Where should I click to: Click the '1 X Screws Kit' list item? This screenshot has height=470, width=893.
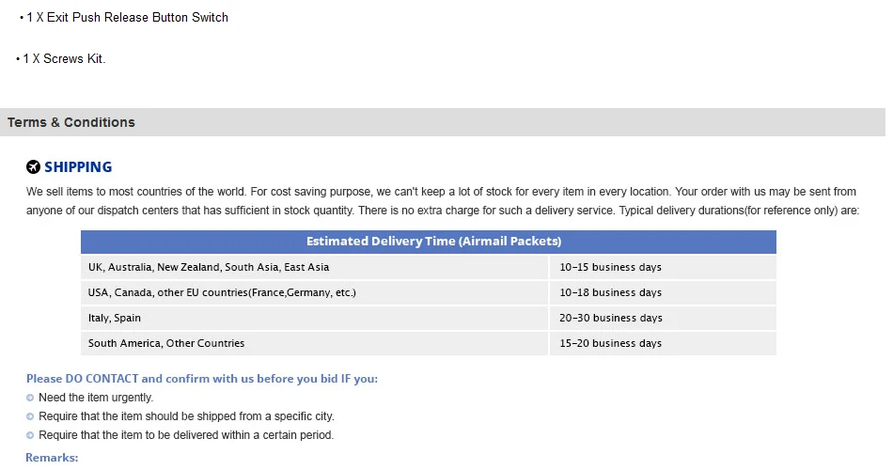pyautogui.click(x=61, y=58)
